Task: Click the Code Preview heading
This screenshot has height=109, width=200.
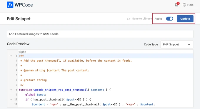Action: point(18,44)
